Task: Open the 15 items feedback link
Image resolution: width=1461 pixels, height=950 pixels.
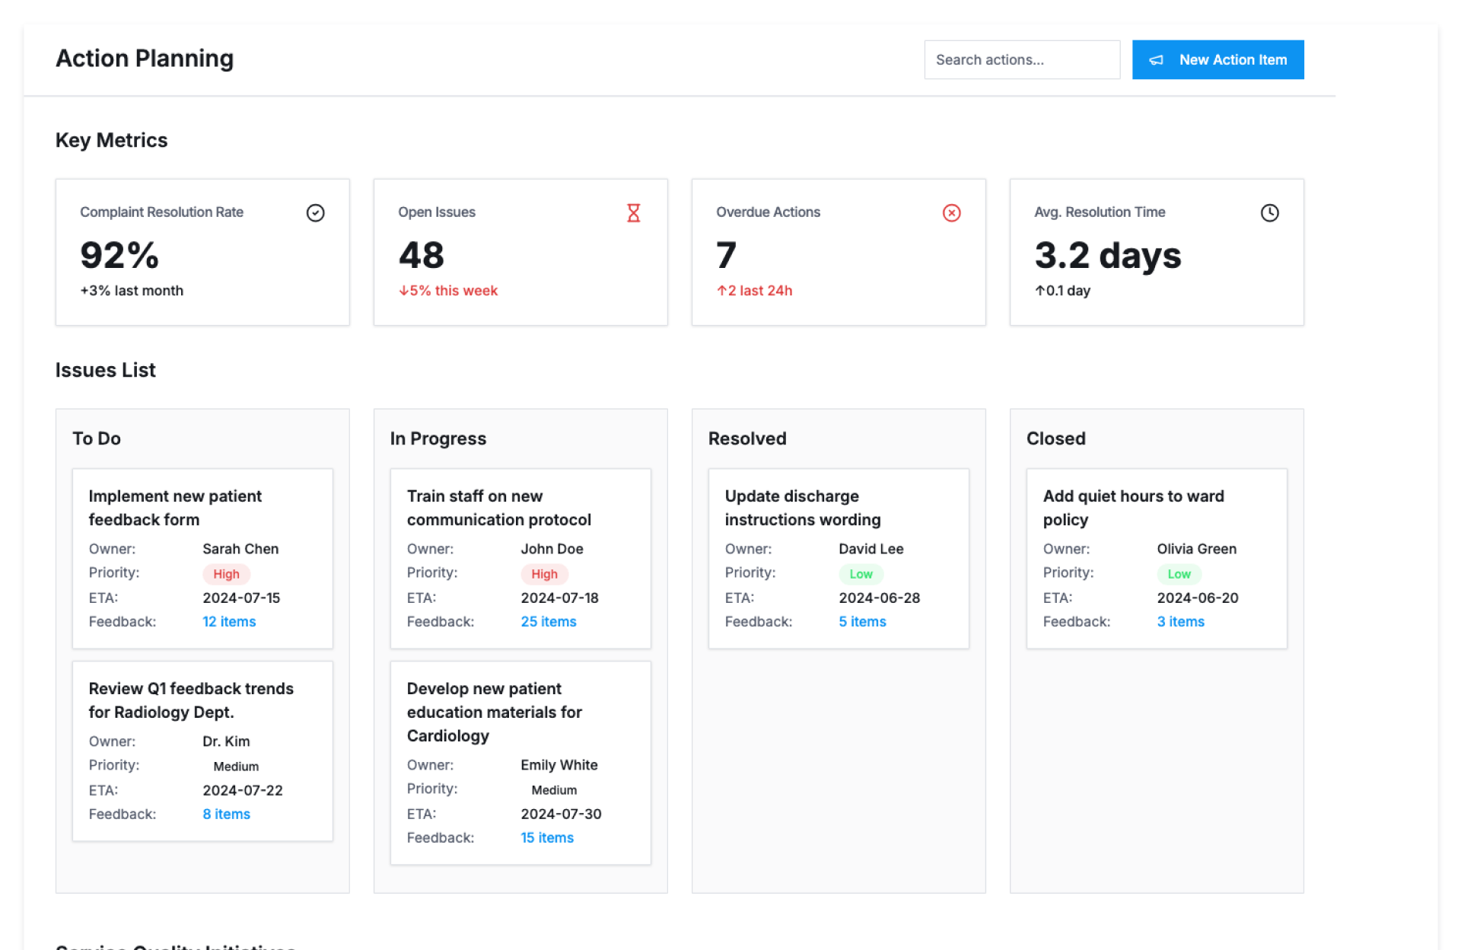Action: click(x=546, y=838)
